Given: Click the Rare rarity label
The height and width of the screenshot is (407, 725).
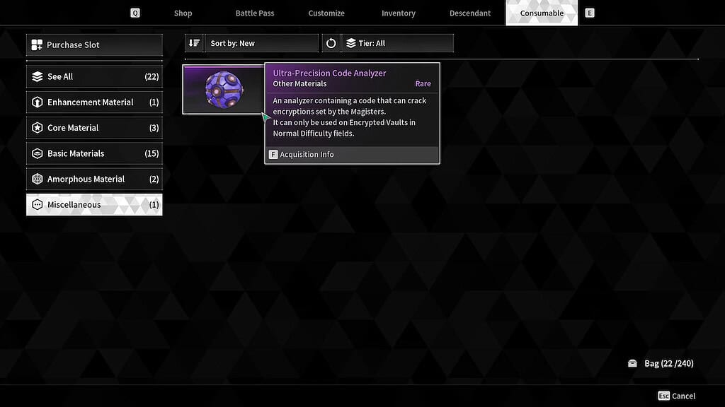Looking at the screenshot, I should coord(423,83).
